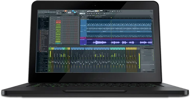Toggle the first effect slot enable knob

[x=152, y=50]
